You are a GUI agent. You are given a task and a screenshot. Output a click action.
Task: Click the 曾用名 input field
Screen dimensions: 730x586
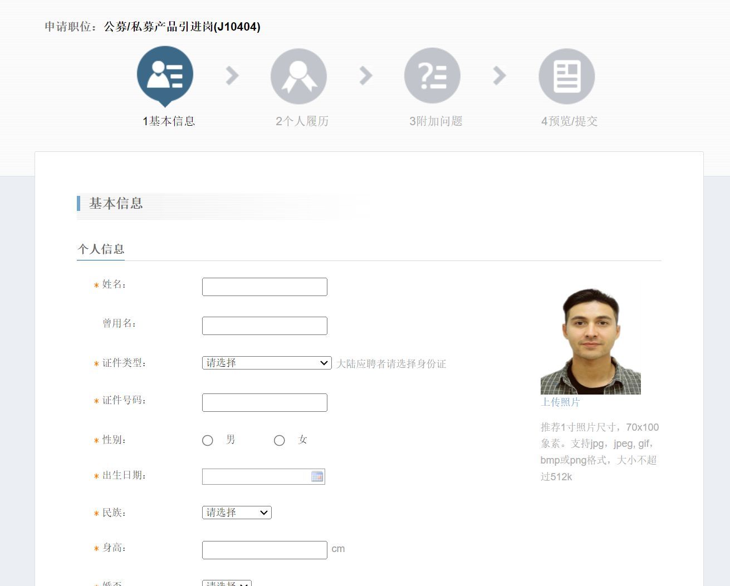click(264, 326)
